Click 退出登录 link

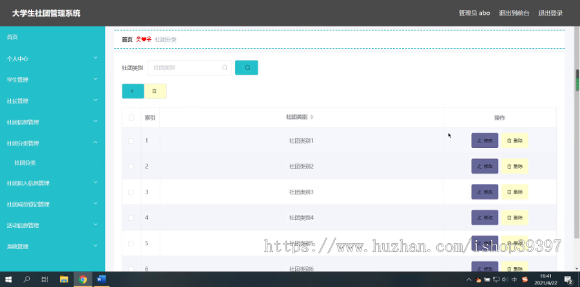(x=550, y=13)
